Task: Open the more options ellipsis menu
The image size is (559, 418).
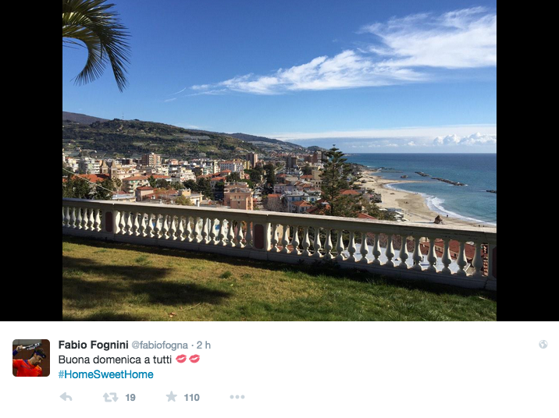Action: (x=237, y=397)
